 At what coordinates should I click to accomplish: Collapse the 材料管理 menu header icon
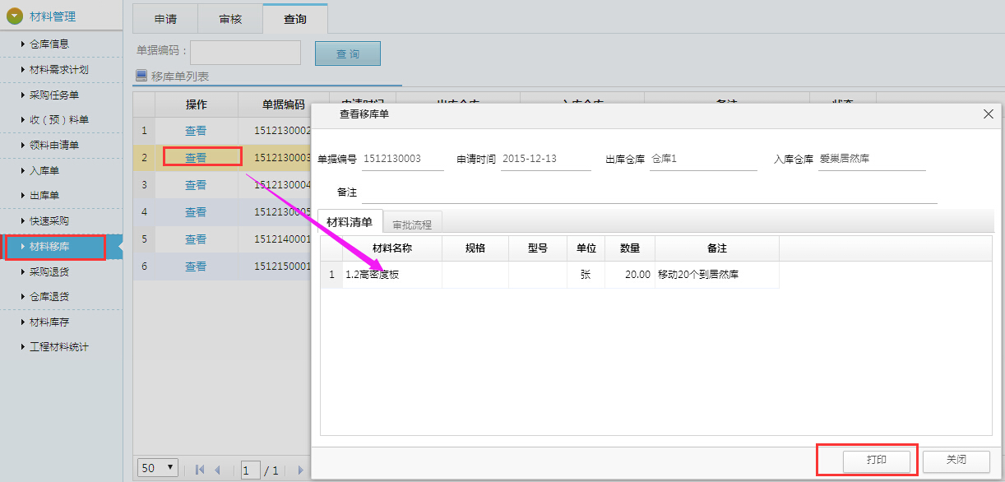pos(15,16)
